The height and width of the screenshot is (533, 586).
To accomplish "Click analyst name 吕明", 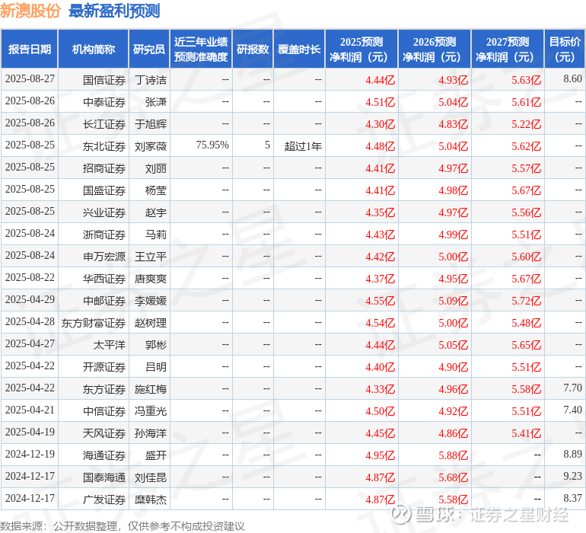I will 156,367.
